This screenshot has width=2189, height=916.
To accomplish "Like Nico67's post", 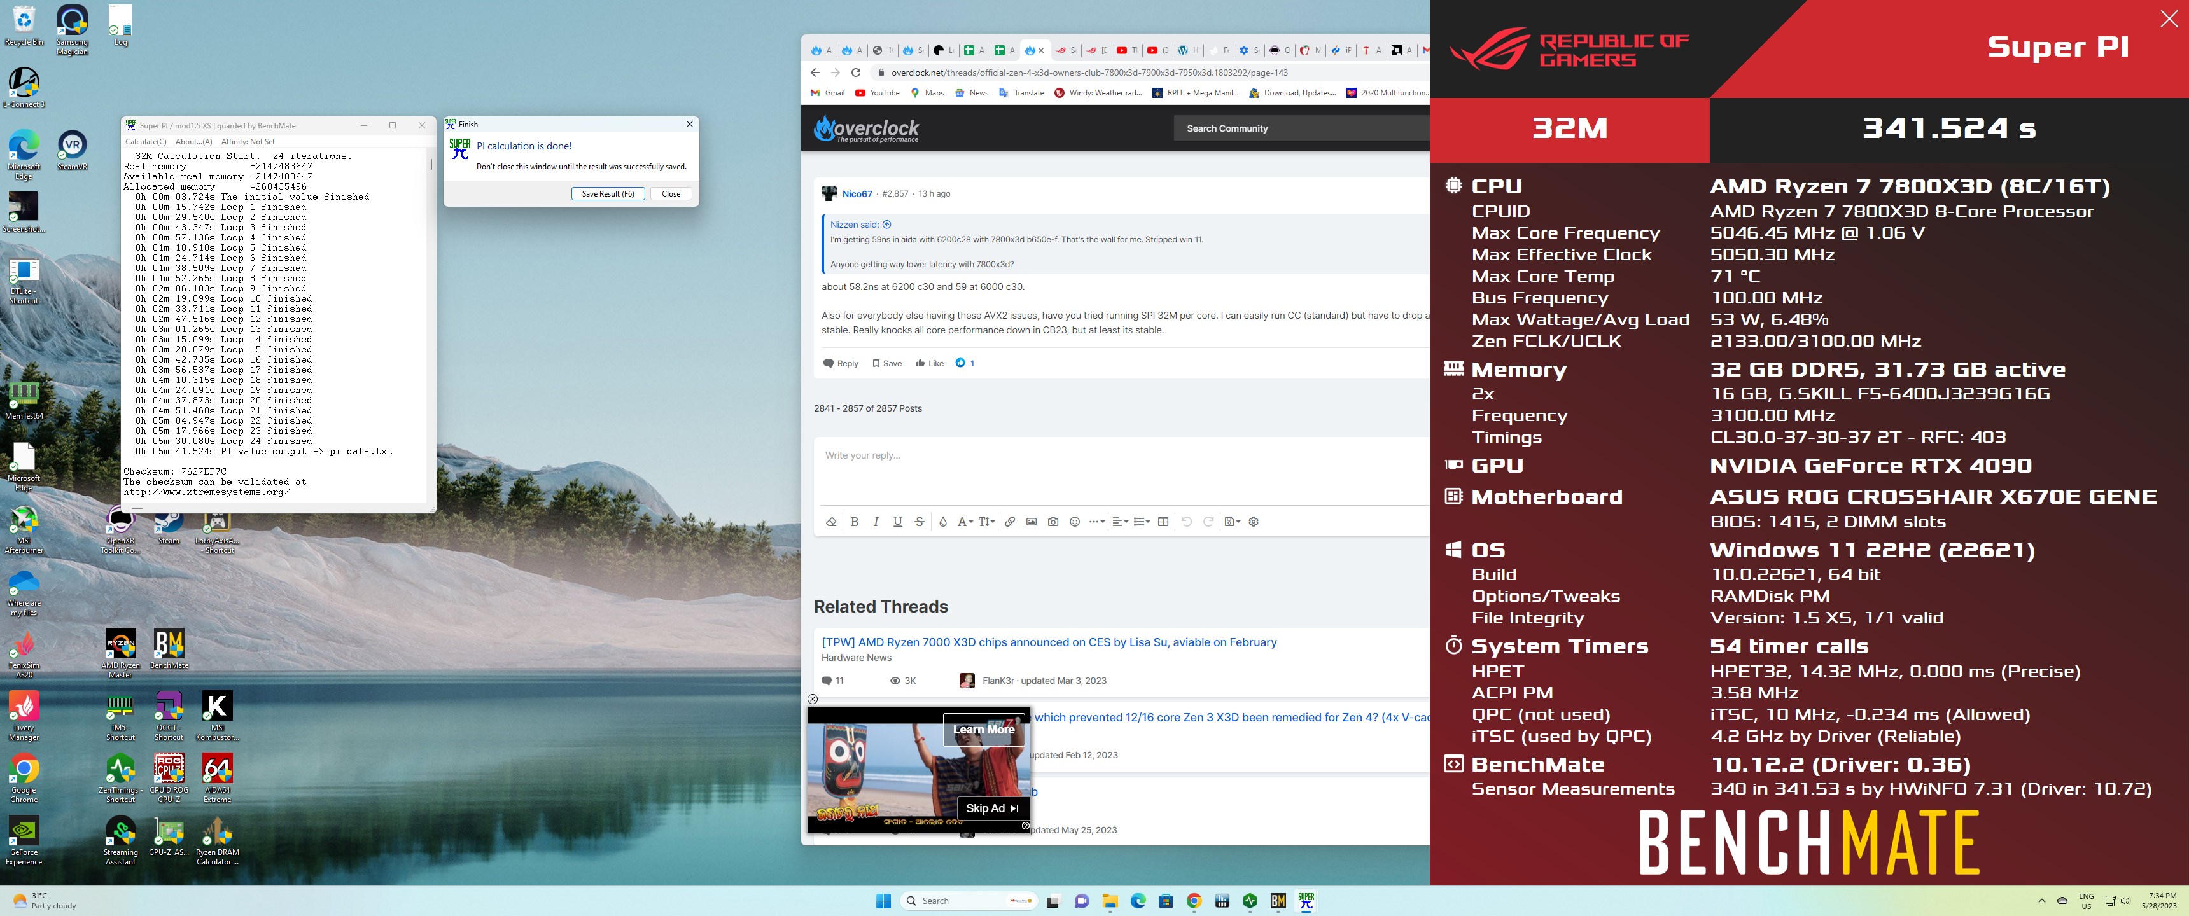I will pos(930,364).
